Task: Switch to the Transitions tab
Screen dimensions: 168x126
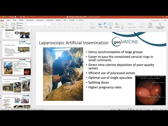Action: [30, 20]
